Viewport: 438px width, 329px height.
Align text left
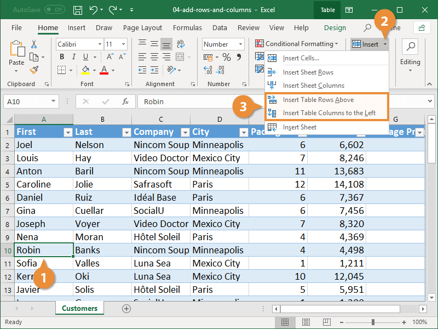[142, 57]
